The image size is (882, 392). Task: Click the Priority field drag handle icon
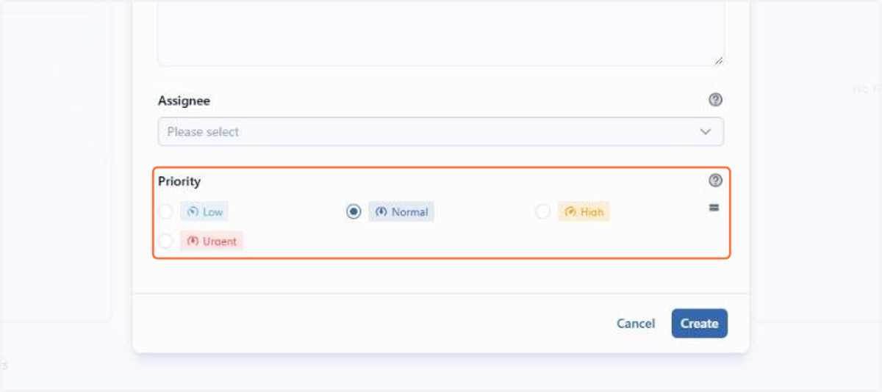pyautogui.click(x=714, y=208)
